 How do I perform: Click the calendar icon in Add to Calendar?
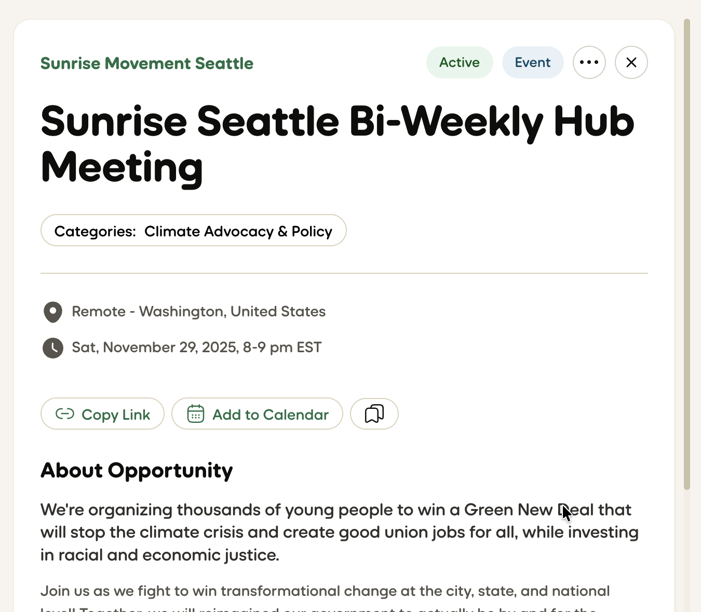point(195,414)
